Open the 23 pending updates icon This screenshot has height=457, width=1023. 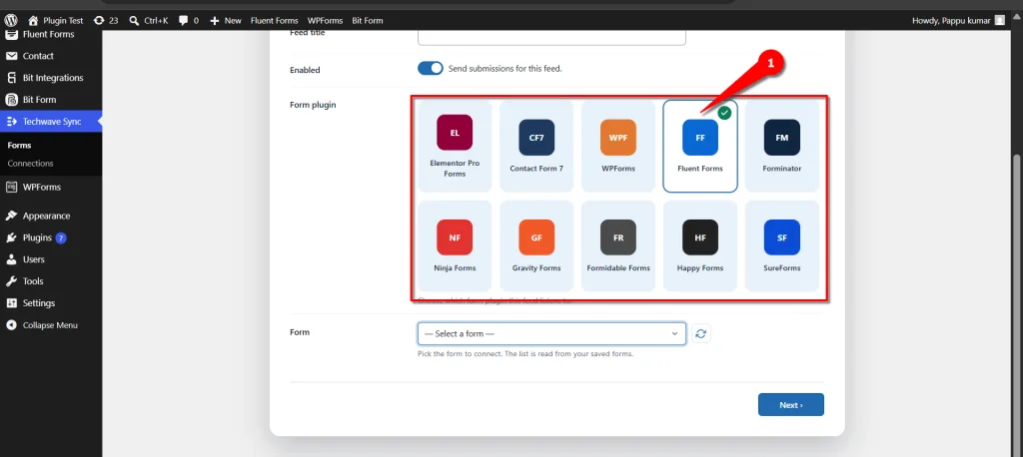click(106, 20)
